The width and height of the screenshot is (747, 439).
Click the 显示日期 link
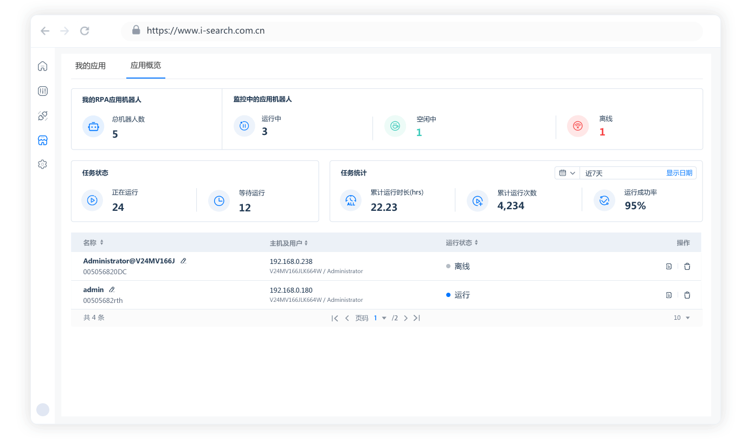[679, 173]
